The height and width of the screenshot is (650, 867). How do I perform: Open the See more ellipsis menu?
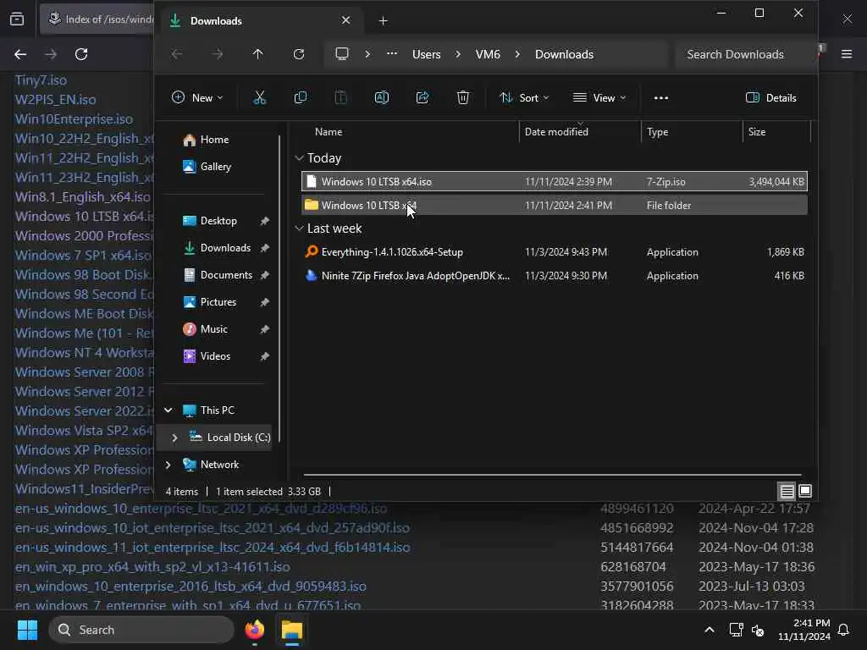tap(660, 98)
